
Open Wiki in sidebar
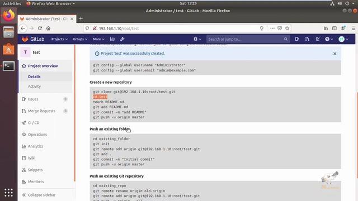31,158
